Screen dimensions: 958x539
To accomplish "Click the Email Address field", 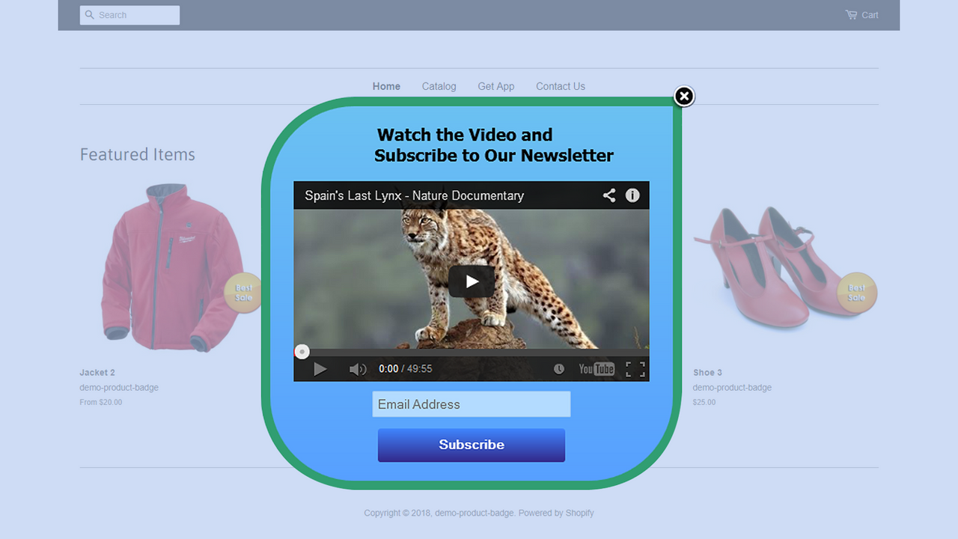I will coord(472,404).
